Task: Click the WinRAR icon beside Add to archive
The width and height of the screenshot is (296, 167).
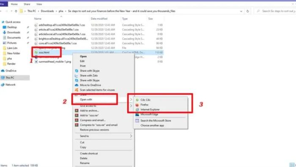Action: click(x=77, y=111)
